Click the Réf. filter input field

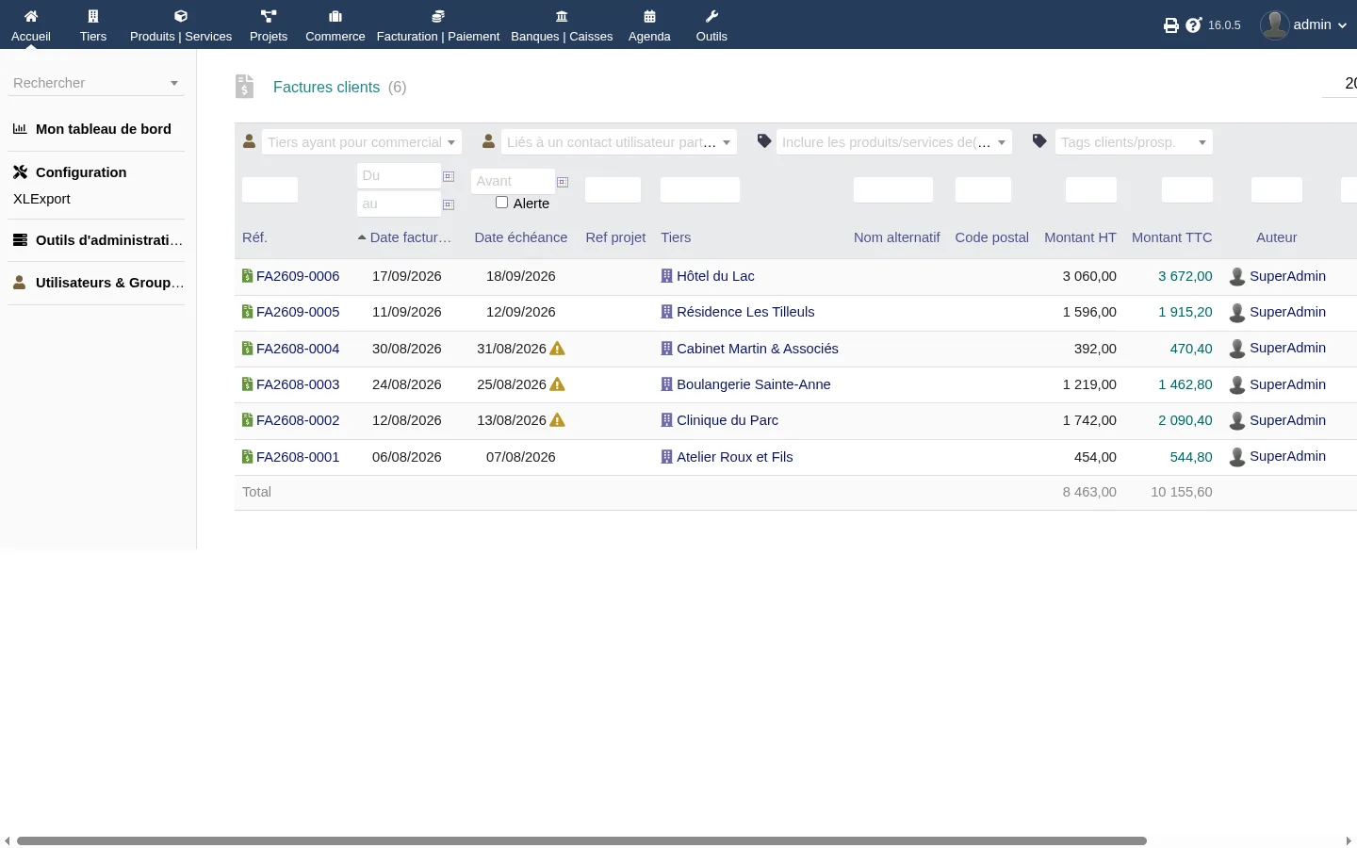point(270,190)
